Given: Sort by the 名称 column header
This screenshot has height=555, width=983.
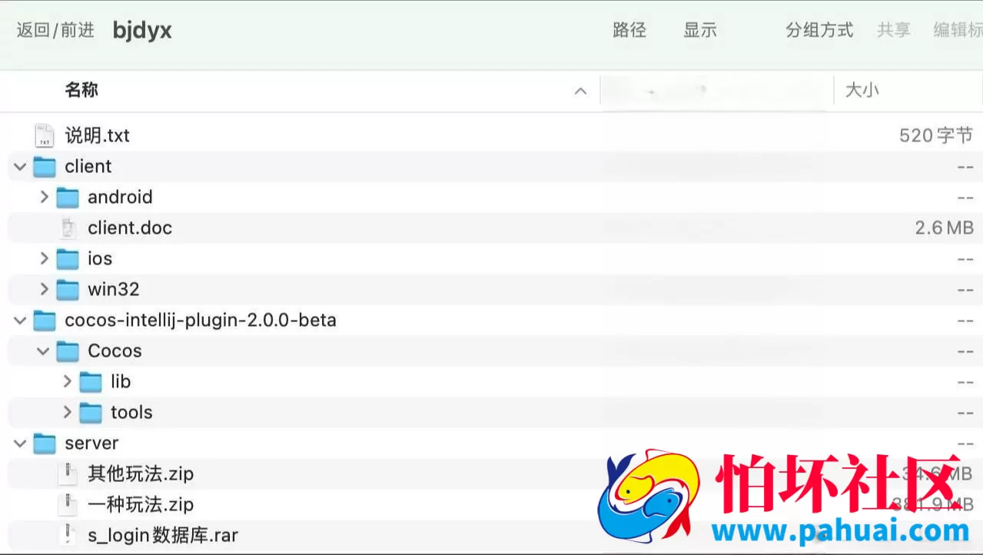Looking at the screenshot, I should pos(81,91).
